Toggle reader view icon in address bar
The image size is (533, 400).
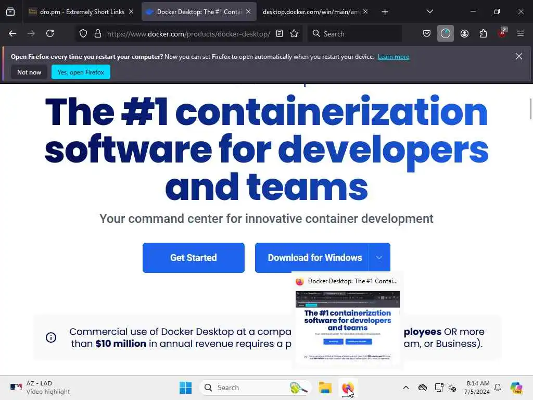(280, 34)
